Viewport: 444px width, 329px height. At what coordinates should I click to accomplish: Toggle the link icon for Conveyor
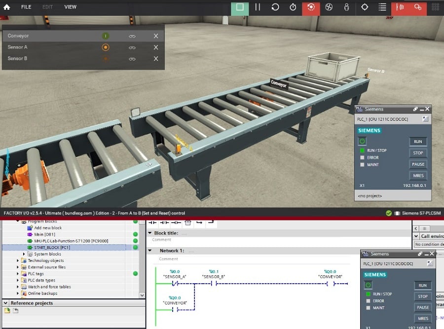[132, 36]
